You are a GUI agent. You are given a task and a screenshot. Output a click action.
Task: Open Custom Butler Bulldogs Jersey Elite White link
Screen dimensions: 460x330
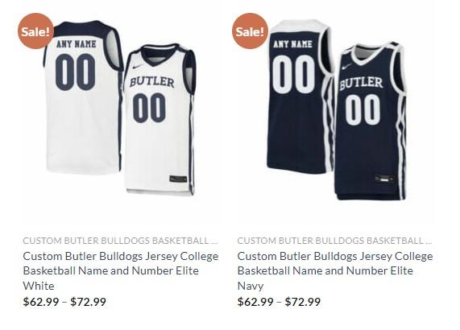coord(121,270)
